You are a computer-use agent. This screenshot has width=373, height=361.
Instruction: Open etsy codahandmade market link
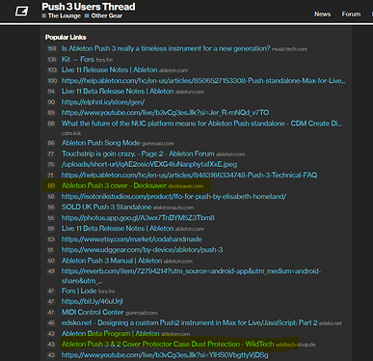132,239
